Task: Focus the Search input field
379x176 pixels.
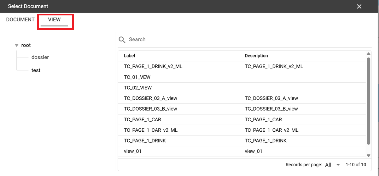Action: (x=249, y=40)
